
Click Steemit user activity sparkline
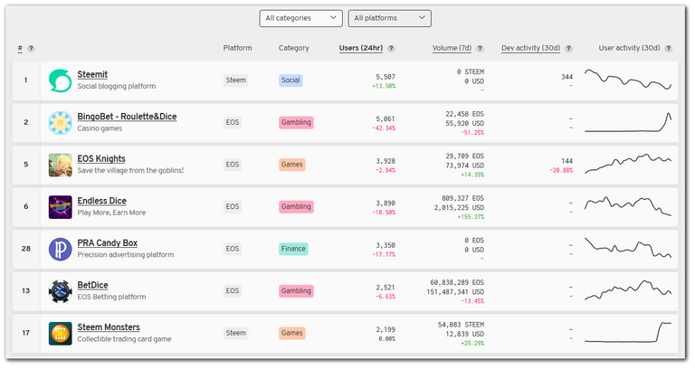pos(628,80)
